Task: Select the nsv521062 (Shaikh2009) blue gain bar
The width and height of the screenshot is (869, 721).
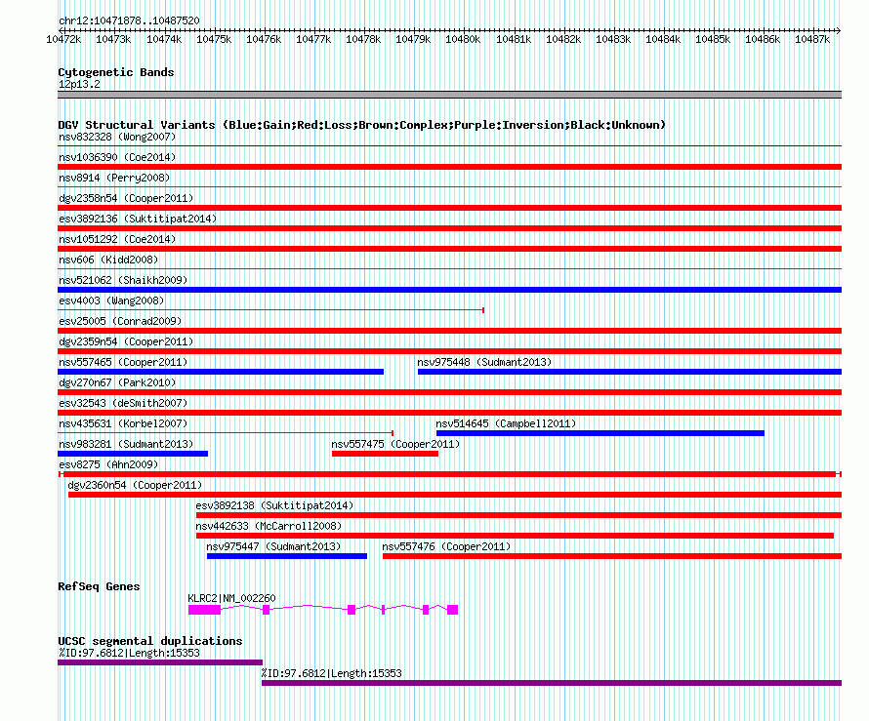Action: pyautogui.click(x=449, y=290)
